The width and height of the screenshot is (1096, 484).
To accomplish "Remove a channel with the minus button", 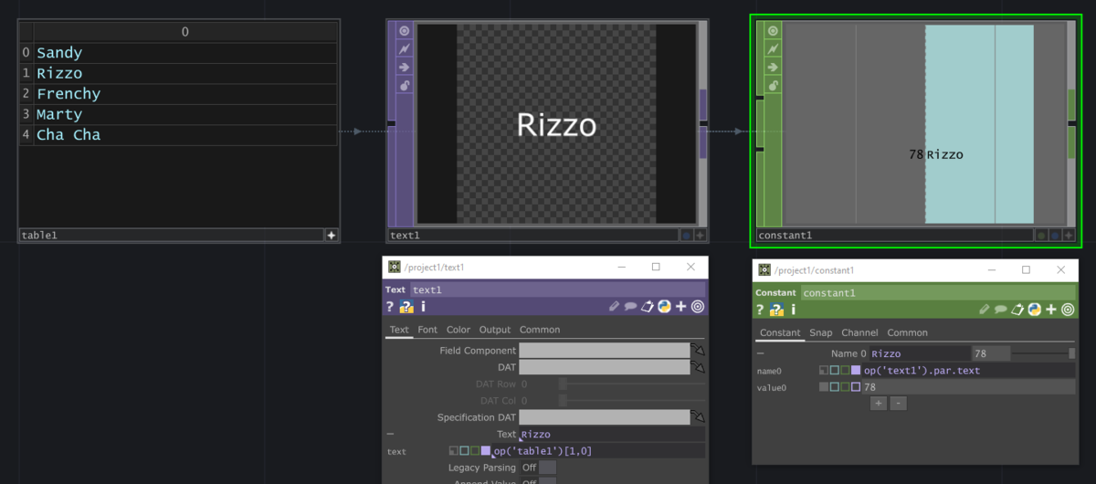I will (898, 403).
